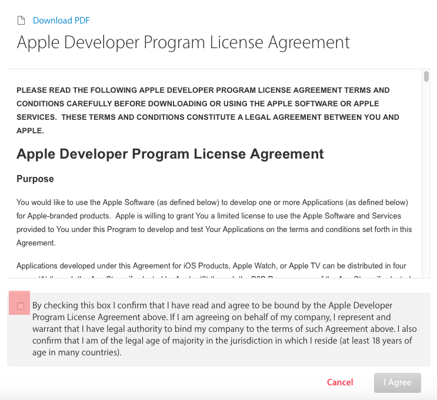Click the bold Apple Developer Program License Agreement heading
This screenshot has width=437, height=400.
click(170, 154)
